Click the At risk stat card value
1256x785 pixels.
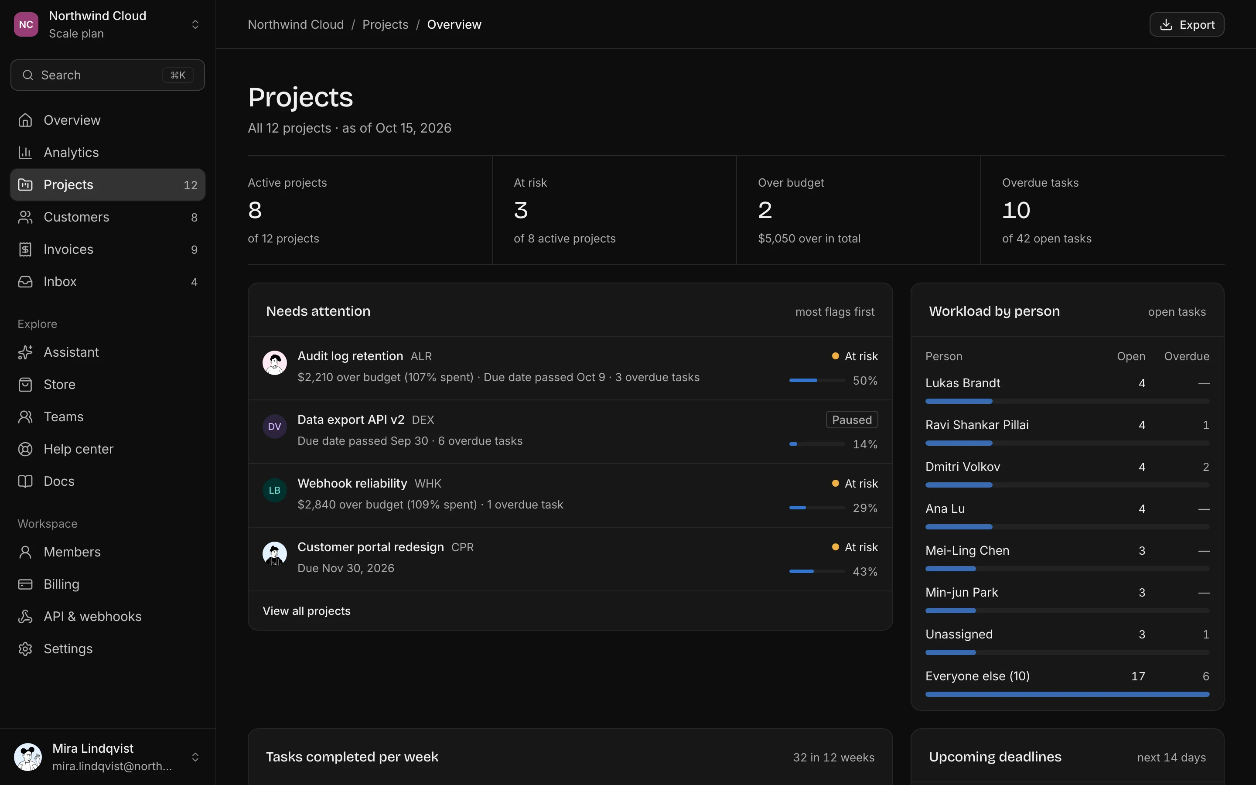(521, 210)
